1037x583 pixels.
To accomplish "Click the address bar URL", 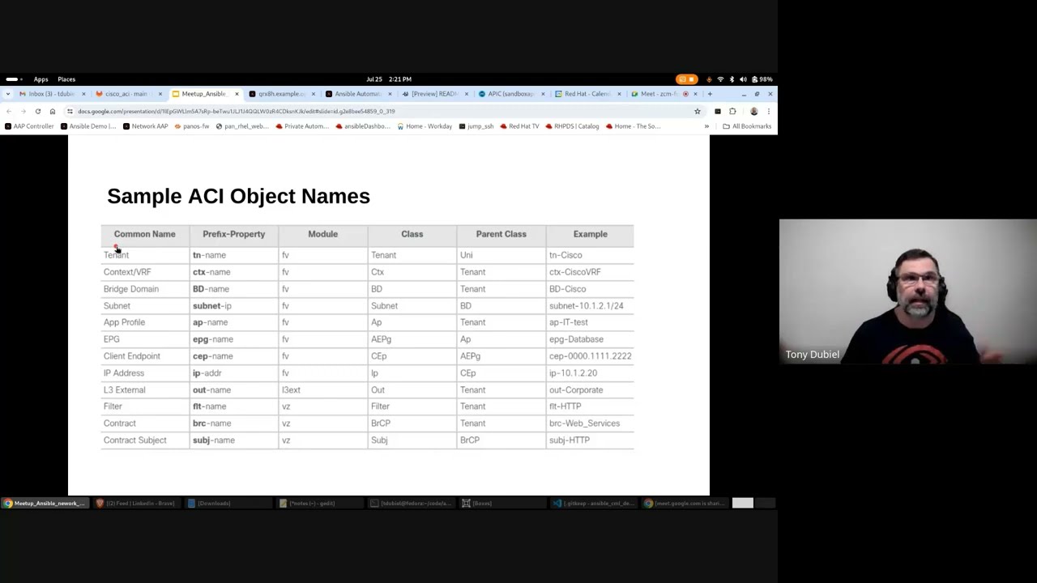I will pos(237,111).
